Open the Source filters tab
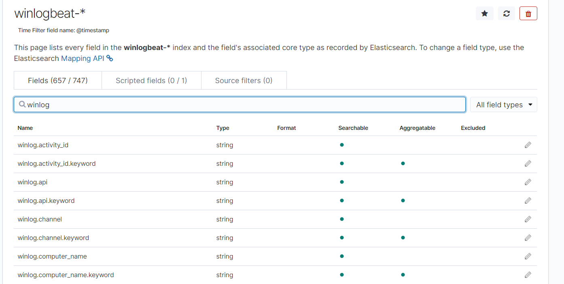564x284 pixels. (x=243, y=80)
